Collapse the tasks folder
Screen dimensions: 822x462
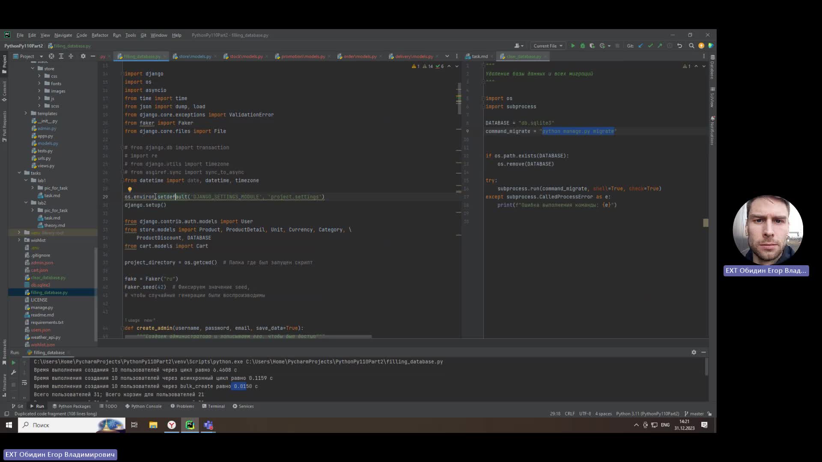pyautogui.click(x=19, y=173)
